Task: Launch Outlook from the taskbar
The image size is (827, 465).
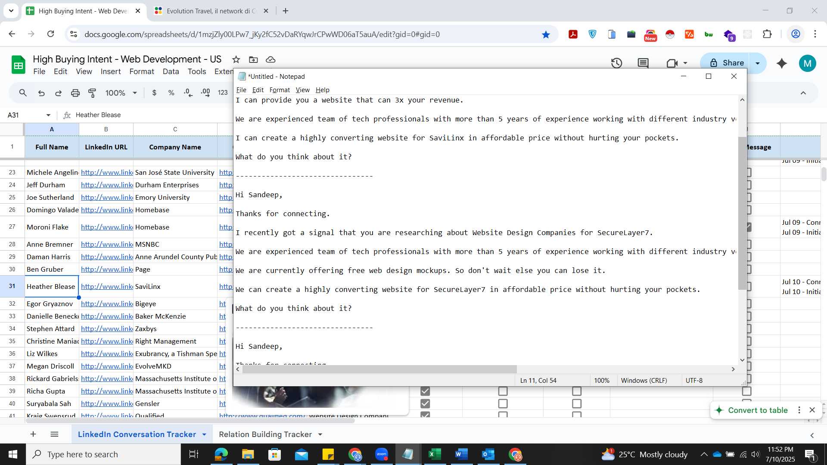Action: tap(488, 454)
